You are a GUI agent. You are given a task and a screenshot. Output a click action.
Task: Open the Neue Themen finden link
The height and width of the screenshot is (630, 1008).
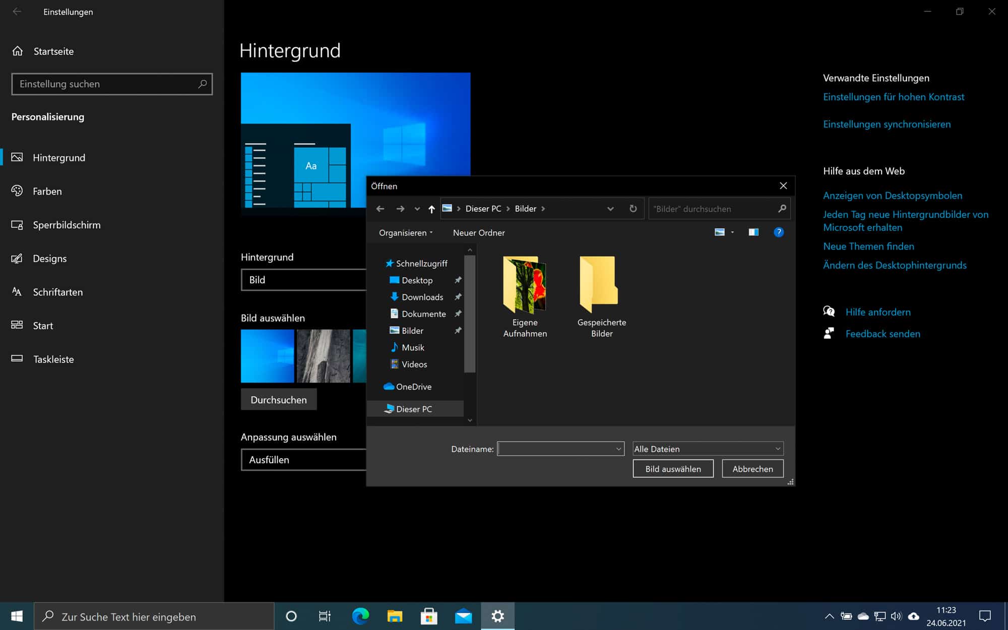(x=868, y=246)
